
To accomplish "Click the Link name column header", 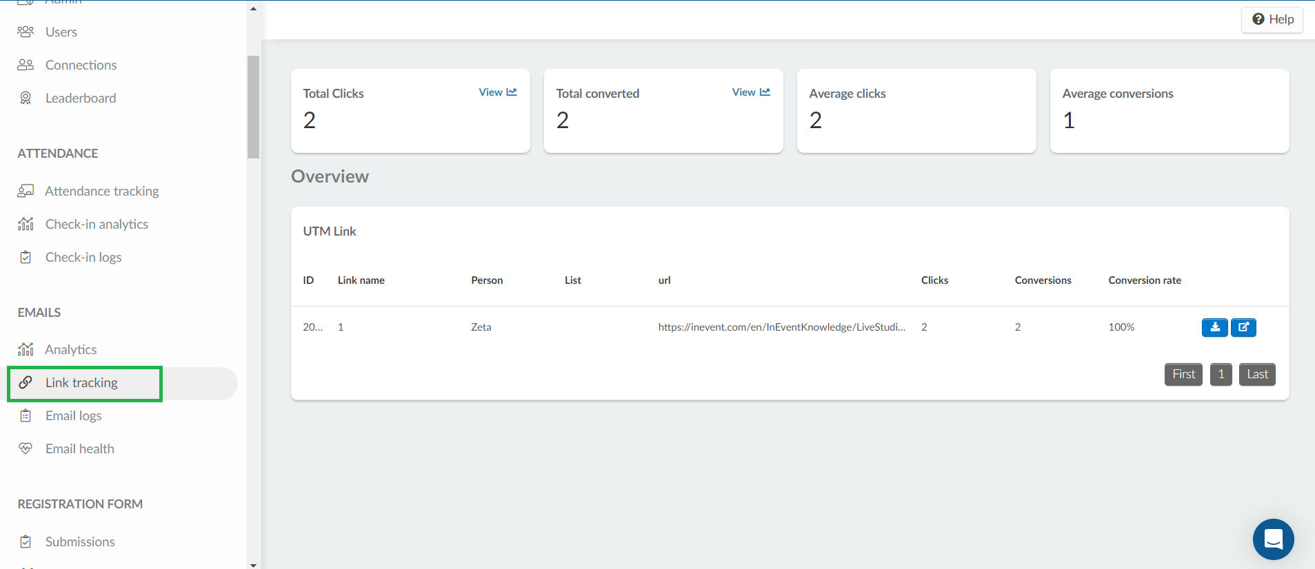I will [361, 280].
